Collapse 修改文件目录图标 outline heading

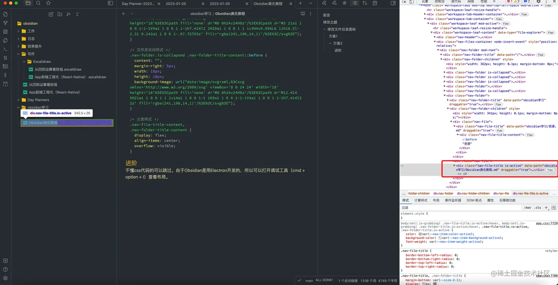pyautogui.click(x=324, y=29)
